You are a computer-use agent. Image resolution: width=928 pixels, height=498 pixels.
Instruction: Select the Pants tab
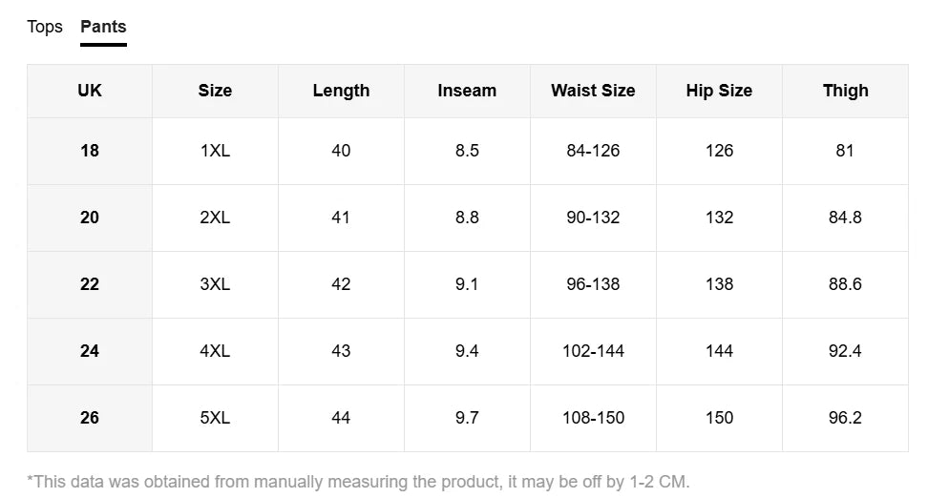pos(103,28)
